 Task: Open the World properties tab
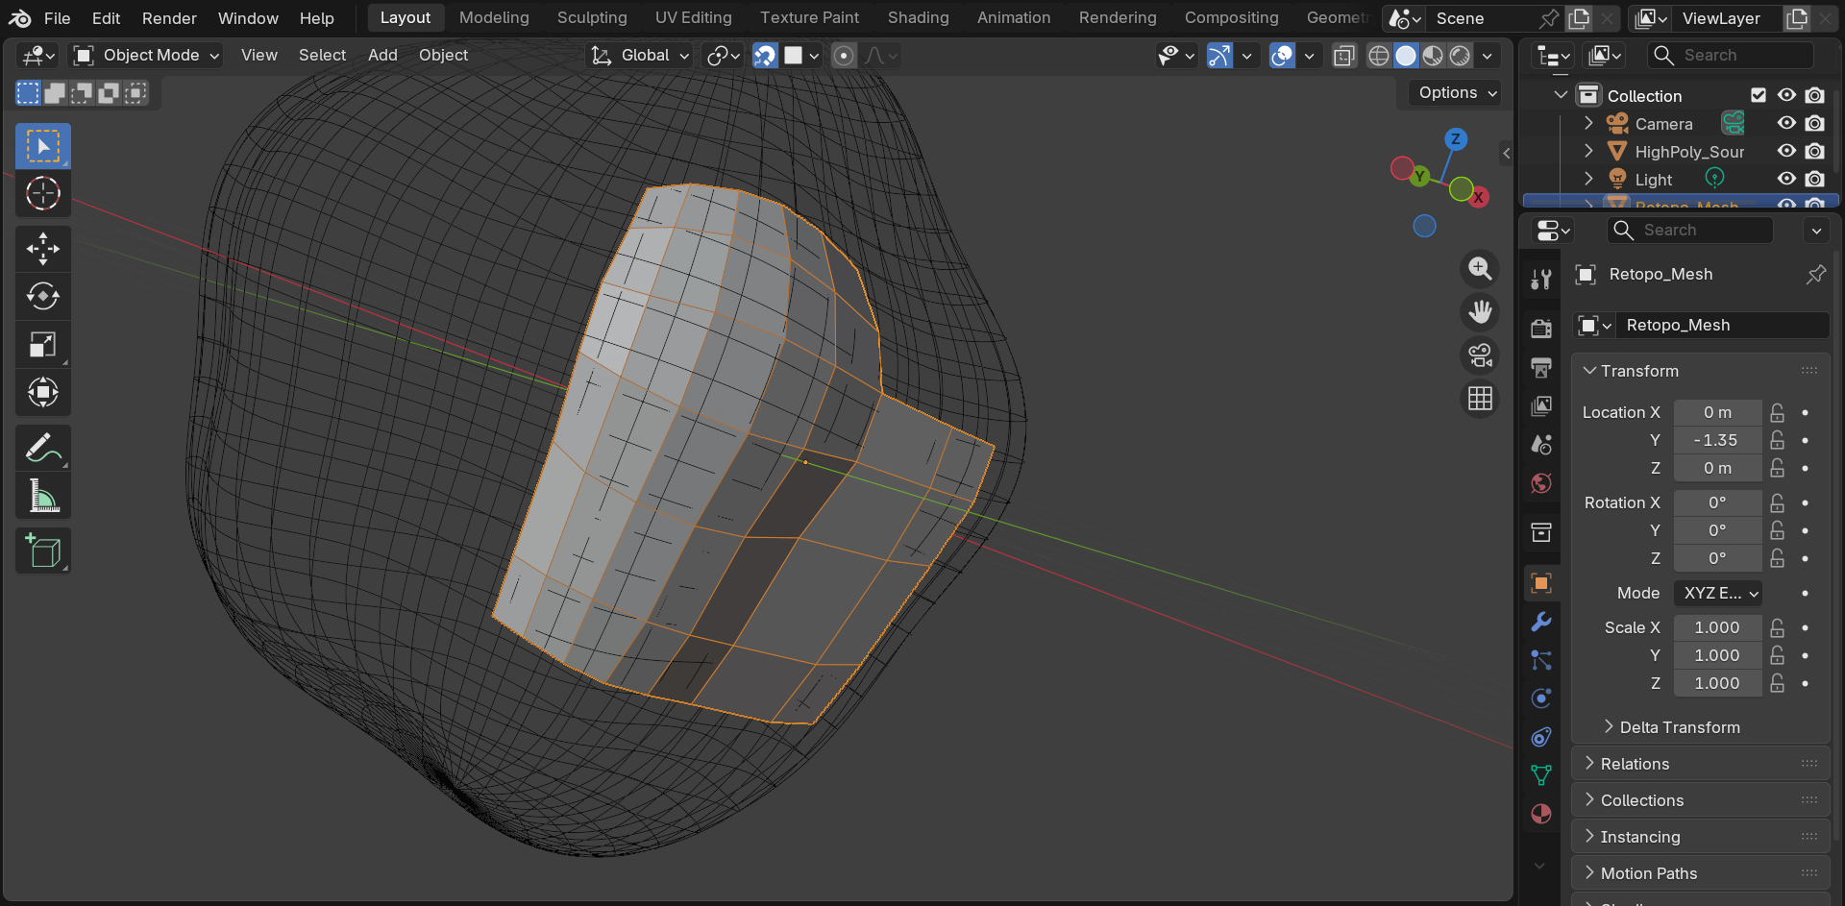click(x=1541, y=482)
